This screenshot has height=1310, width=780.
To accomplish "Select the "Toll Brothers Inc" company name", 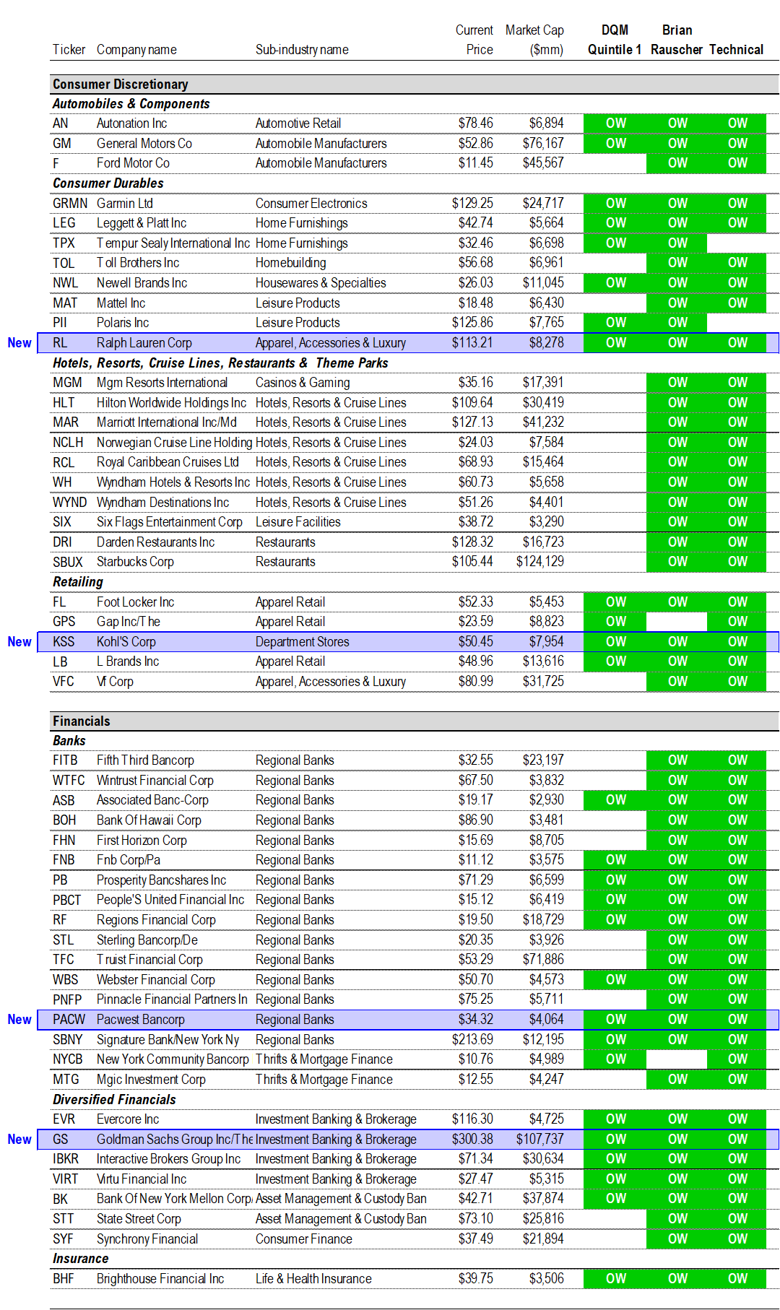I will 138,263.
